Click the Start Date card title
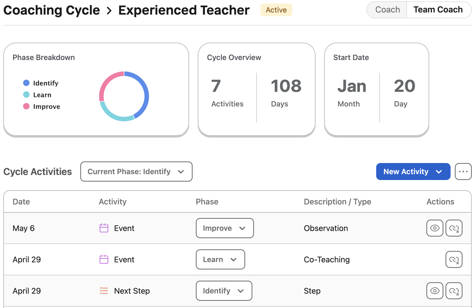 [351, 57]
